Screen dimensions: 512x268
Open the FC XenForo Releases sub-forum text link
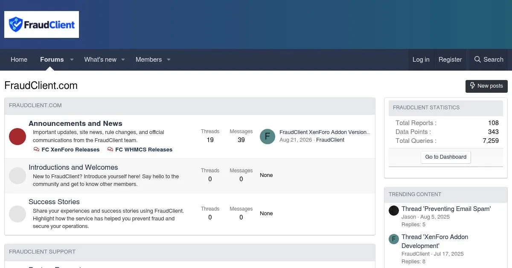[x=70, y=150]
